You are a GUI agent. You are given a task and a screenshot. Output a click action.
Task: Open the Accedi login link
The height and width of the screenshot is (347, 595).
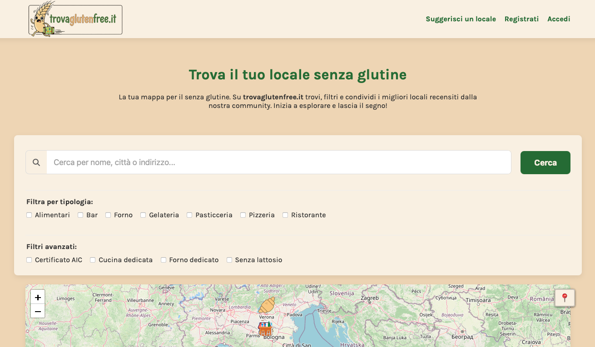point(559,19)
